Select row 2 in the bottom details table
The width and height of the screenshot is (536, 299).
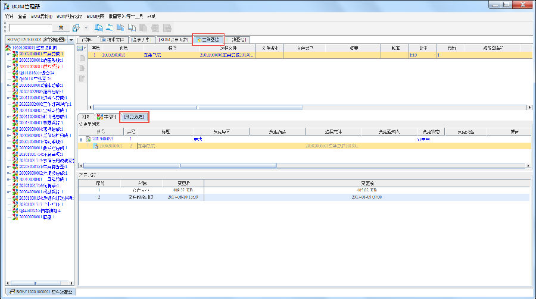tap(304, 196)
